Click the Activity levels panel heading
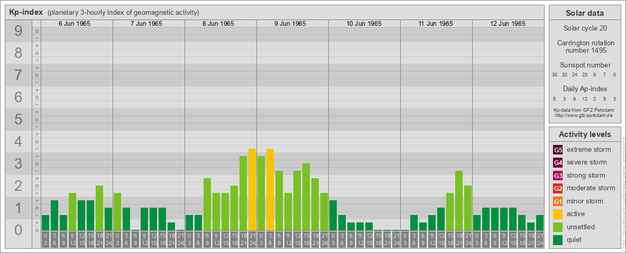This screenshot has height=253, width=626. 584,134
